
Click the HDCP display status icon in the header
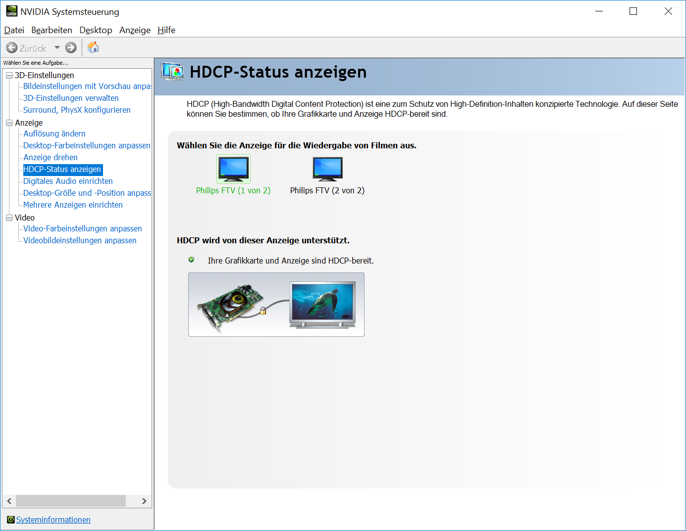172,72
